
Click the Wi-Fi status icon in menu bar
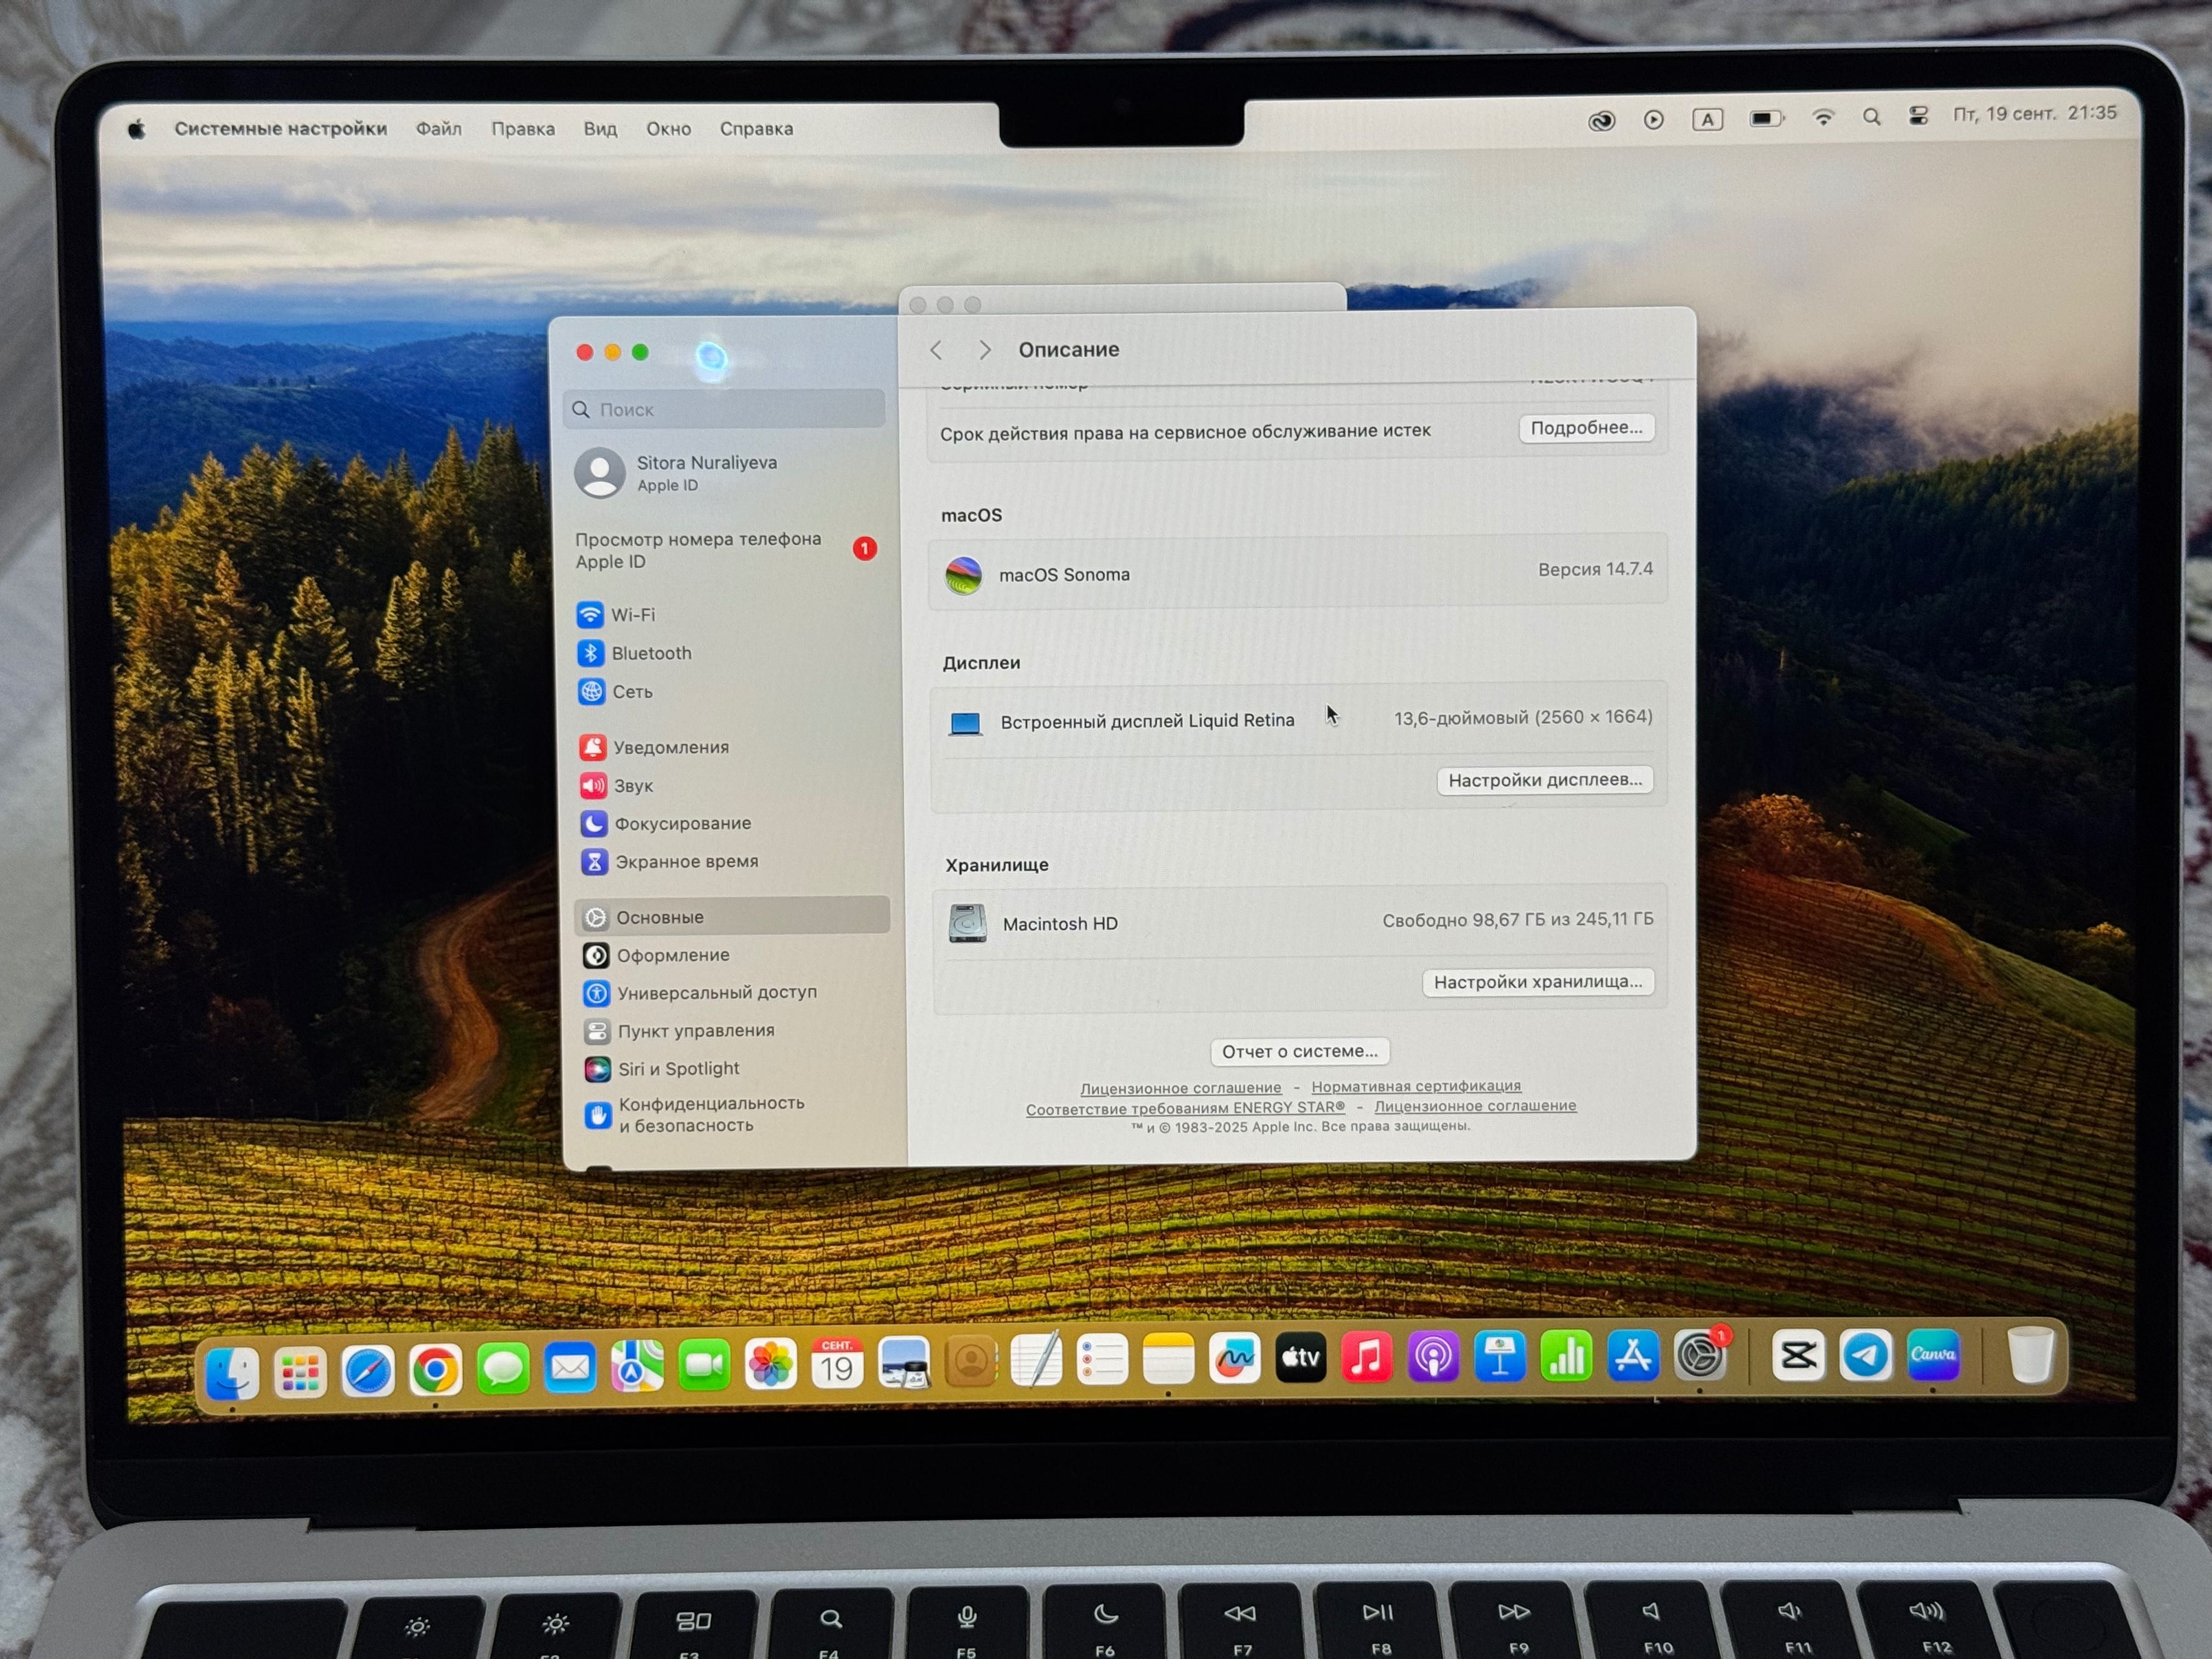tap(1823, 117)
